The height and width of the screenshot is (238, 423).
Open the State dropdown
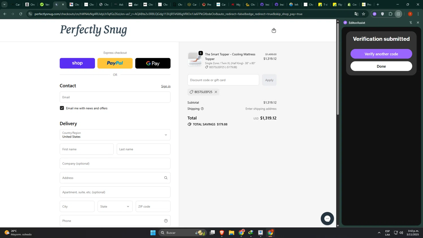115,206
